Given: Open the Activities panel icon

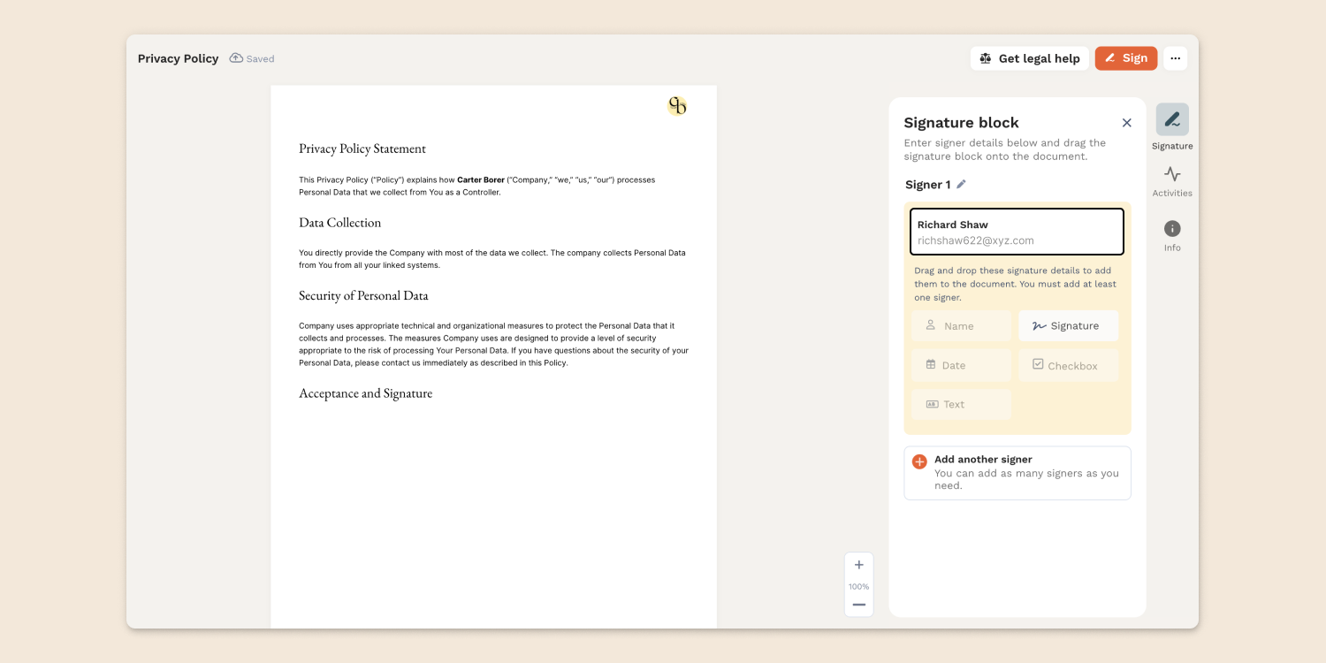Looking at the screenshot, I should [x=1172, y=175].
